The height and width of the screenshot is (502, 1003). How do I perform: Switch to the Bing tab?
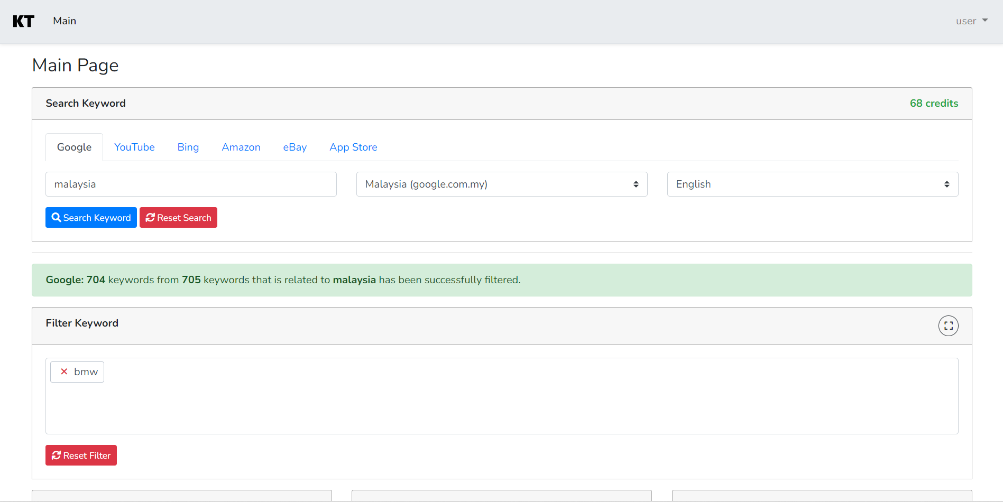point(188,147)
